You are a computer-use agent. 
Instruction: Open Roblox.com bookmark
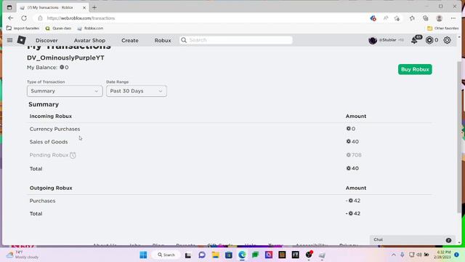point(90,28)
